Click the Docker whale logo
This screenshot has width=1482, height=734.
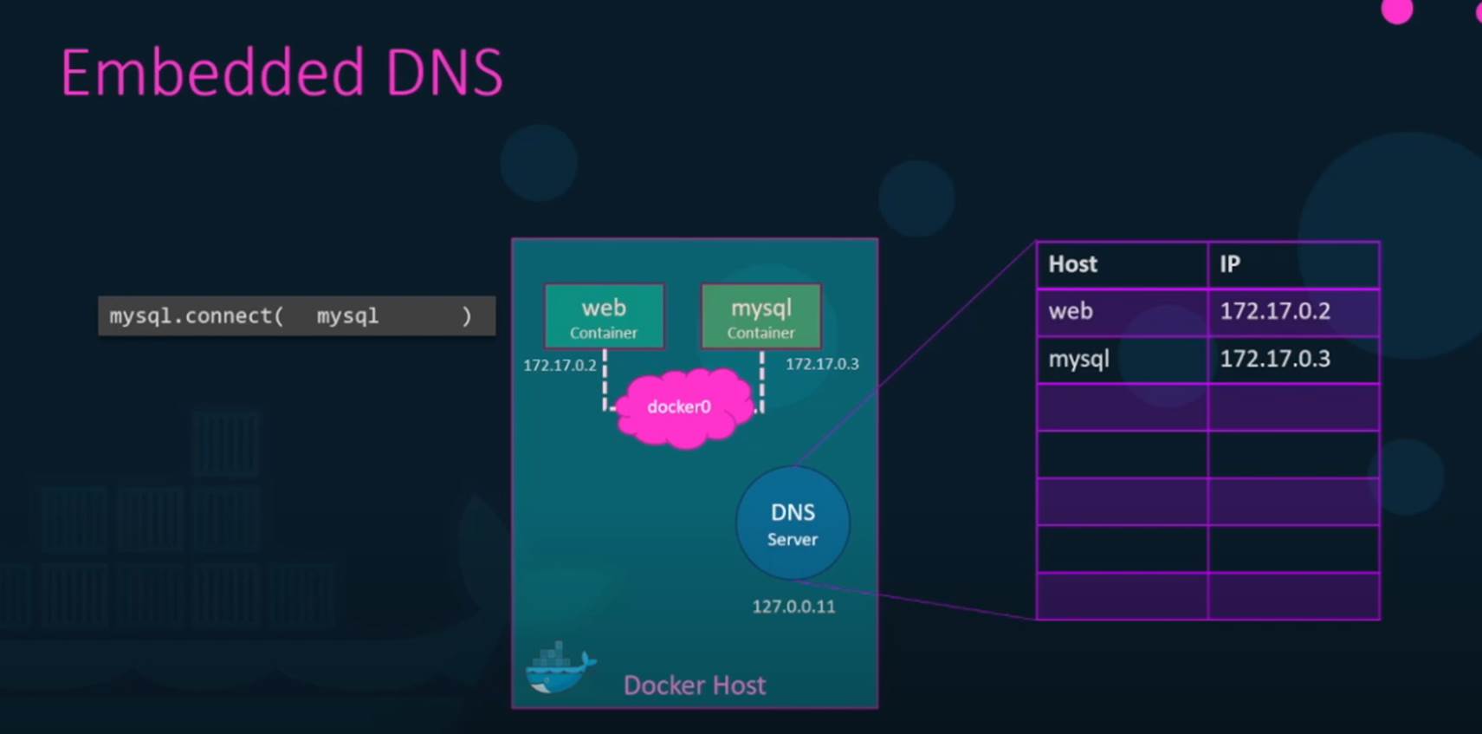560,668
